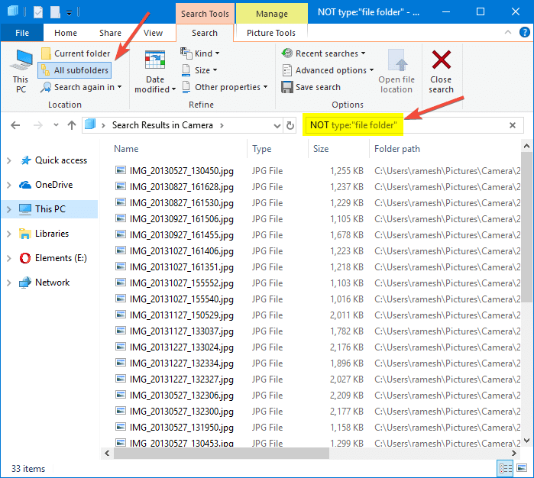The height and width of the screenshot is (478, 534).
Task: Go up one folder level arrow
Action: [x=72, y=125]
